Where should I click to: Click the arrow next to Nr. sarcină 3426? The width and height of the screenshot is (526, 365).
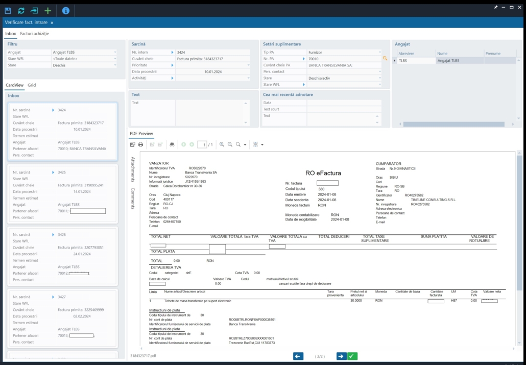(53, 235)
